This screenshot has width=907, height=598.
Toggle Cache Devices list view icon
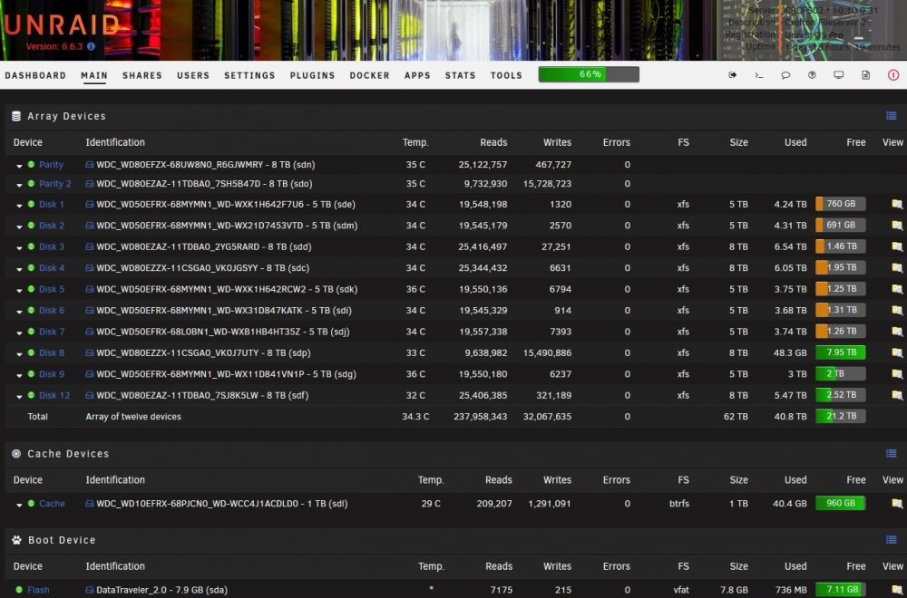pos(891,454)
